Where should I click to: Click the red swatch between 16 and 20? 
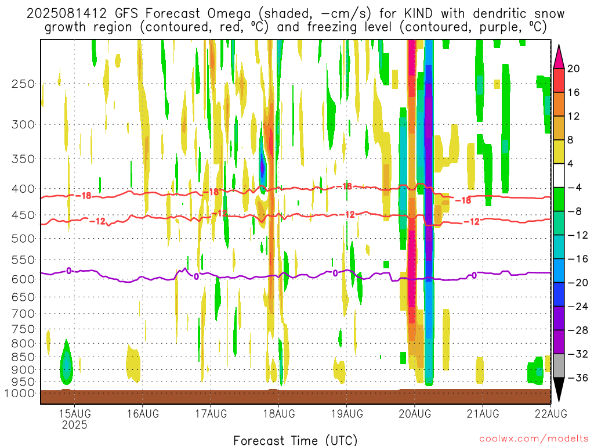point(559,80)
